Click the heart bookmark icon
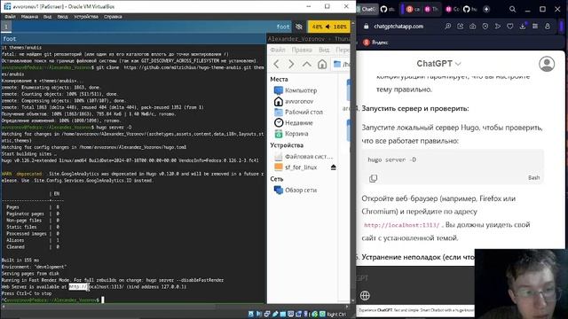Screen dimensions: 568x319 (510, 27)
